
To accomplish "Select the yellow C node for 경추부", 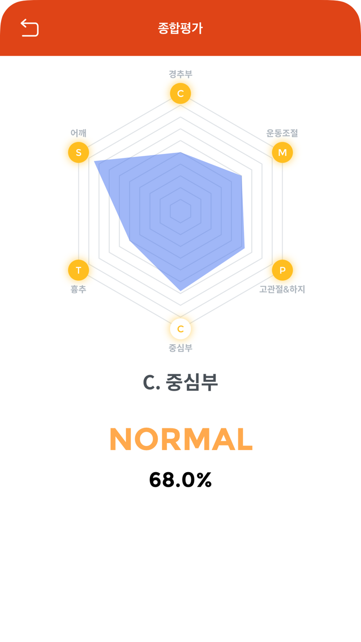I will click(x=180, y=93).
